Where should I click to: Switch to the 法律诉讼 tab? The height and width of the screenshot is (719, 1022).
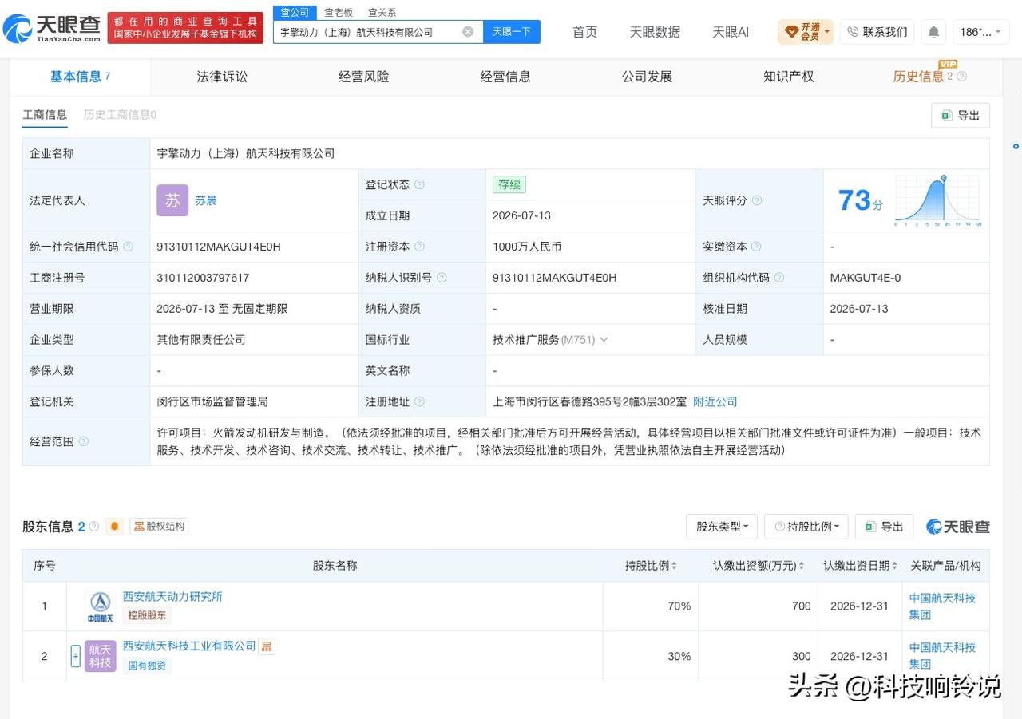pos(222,77)
